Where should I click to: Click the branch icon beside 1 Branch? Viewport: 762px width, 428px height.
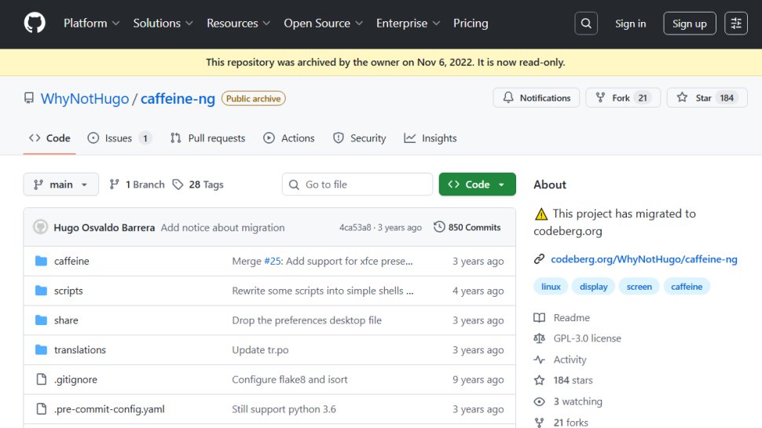pyautogui.click(x=114, y=185)
